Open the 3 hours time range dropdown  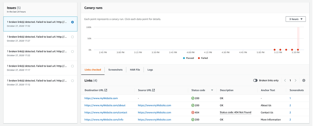(x=296, y=19)
